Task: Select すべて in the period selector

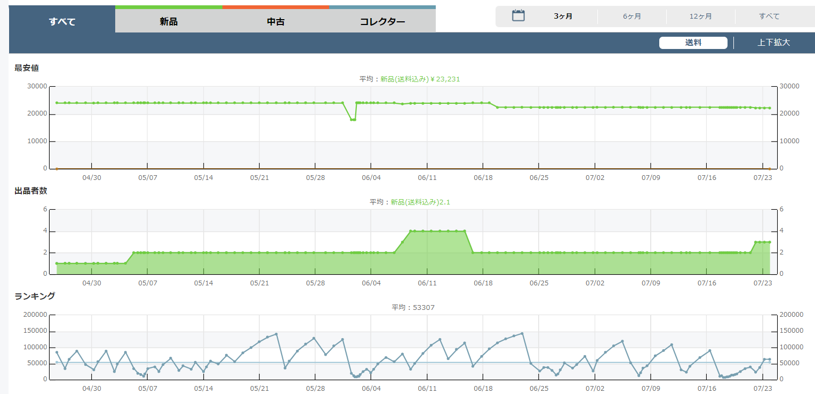Action: 769,17
